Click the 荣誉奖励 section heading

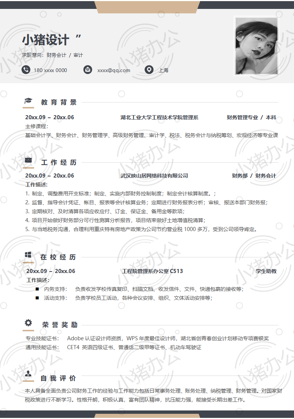[60, 325]
